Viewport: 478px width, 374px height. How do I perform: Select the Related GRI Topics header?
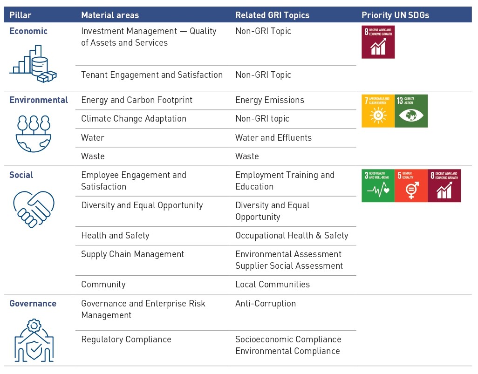(x=273, y=15)
